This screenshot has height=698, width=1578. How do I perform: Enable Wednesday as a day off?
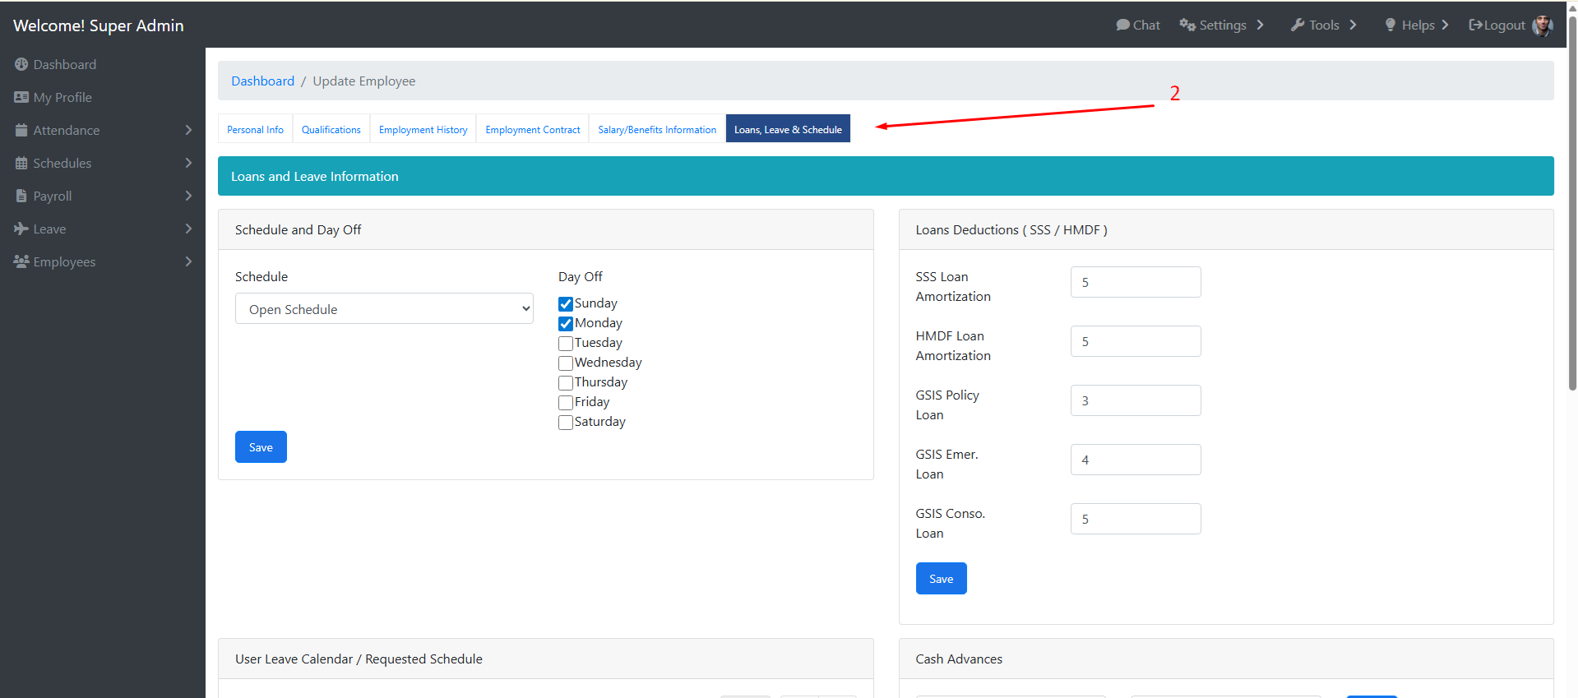(x=566, y=363)
